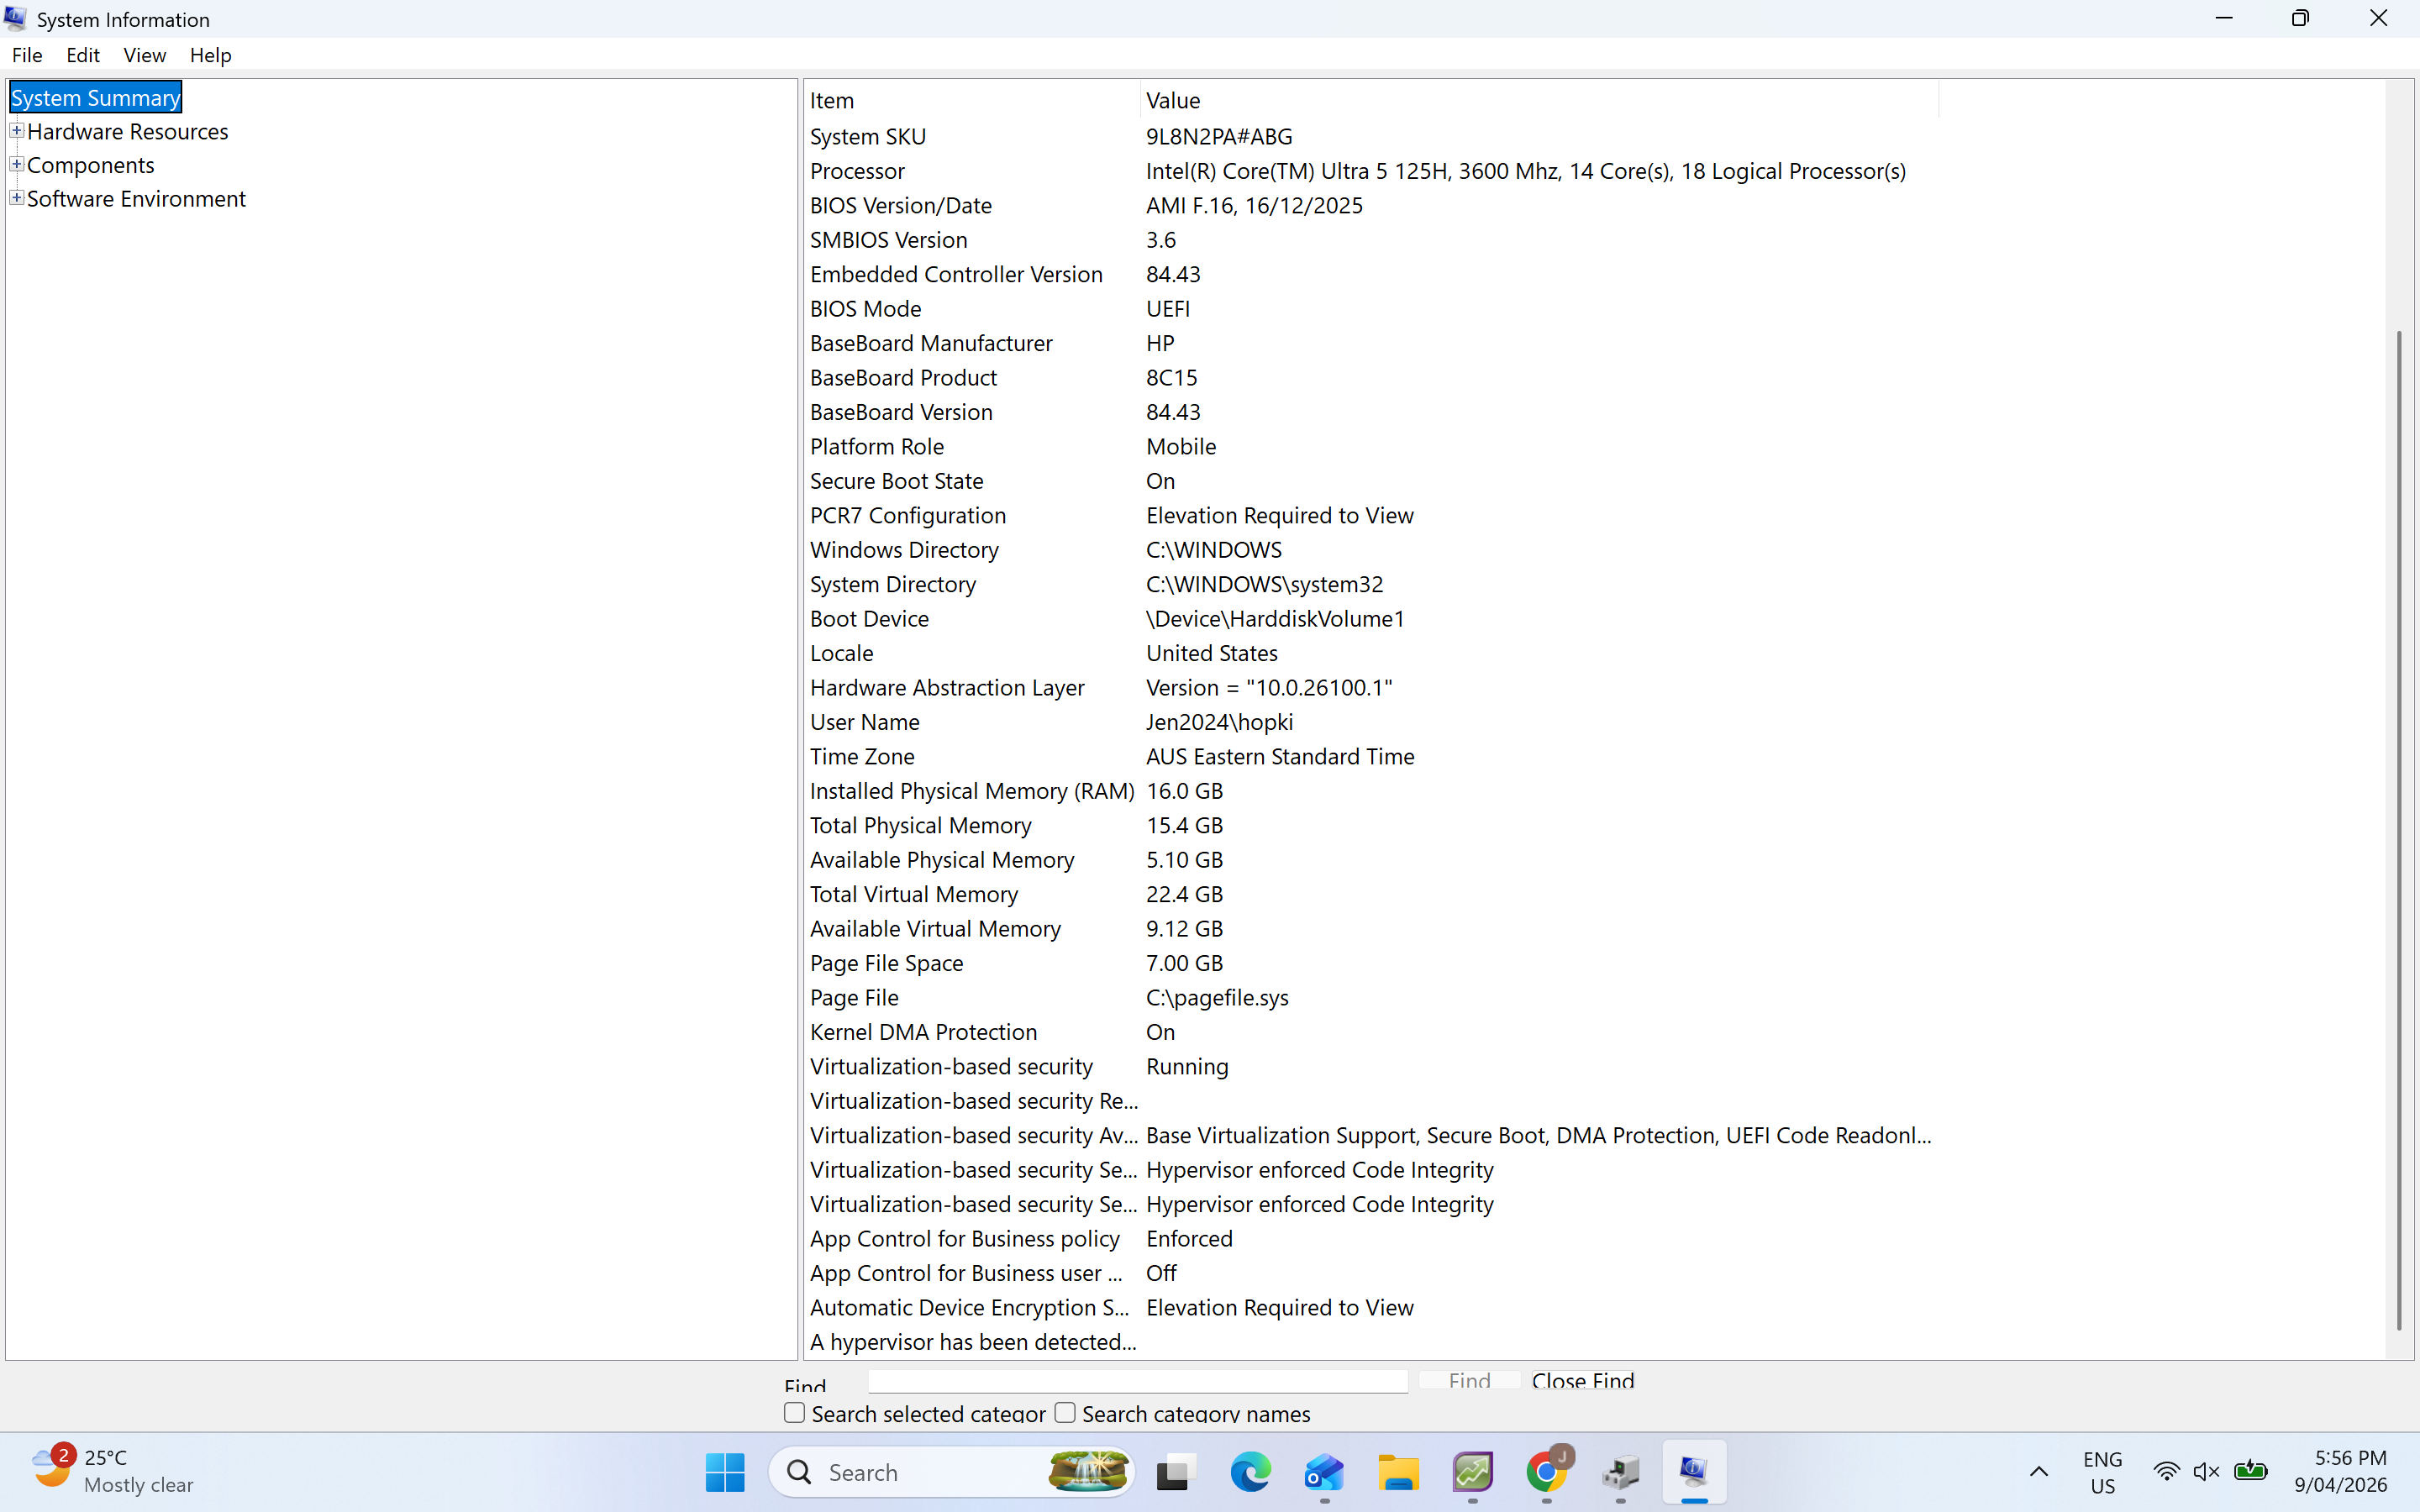Image resolution: width=2420 pixels, height=1512 pixels.
Task: Click the Find button
Action: click(x=1469, y=1381)
